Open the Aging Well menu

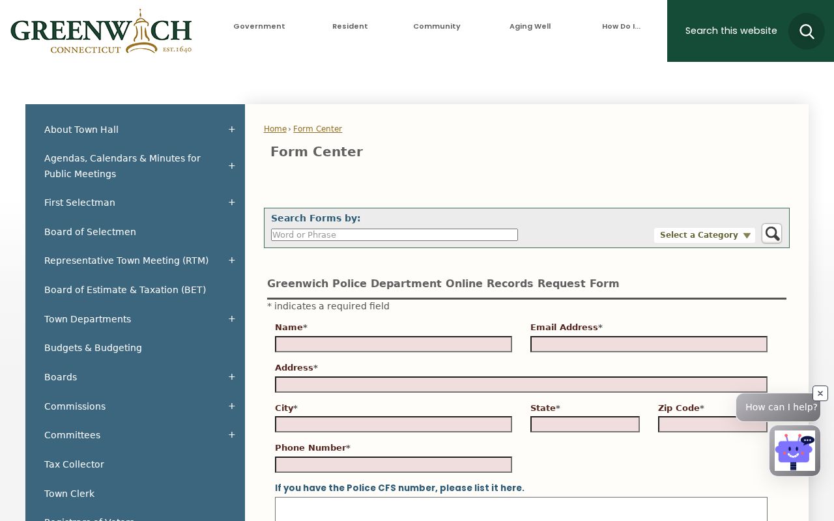pos(530,27)
